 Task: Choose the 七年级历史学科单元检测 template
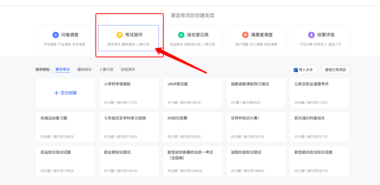pos(129,127)
